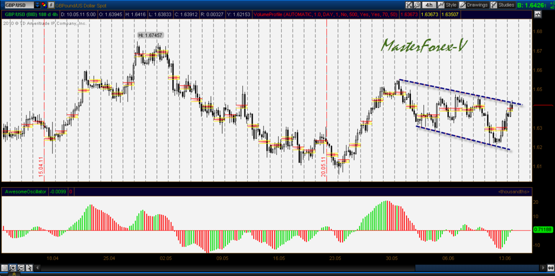Click the O: 1.63945 open value

pos(111,15)
